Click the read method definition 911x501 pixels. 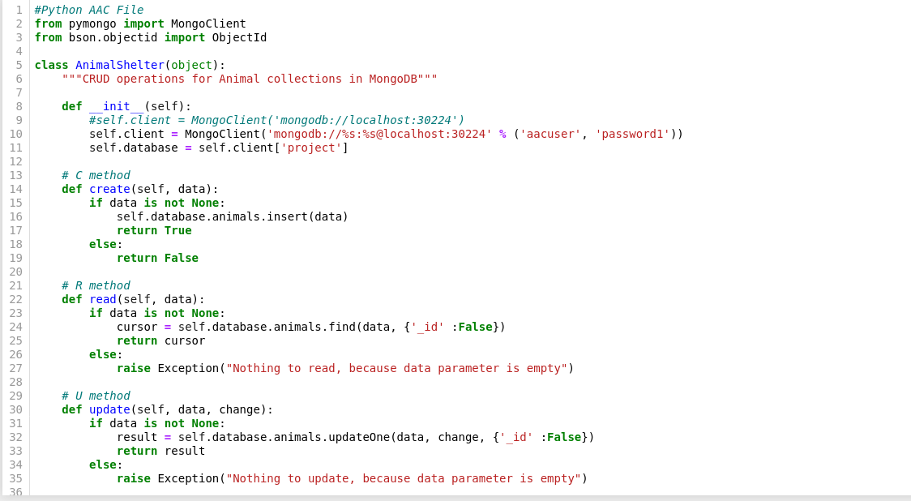(103, 299)
